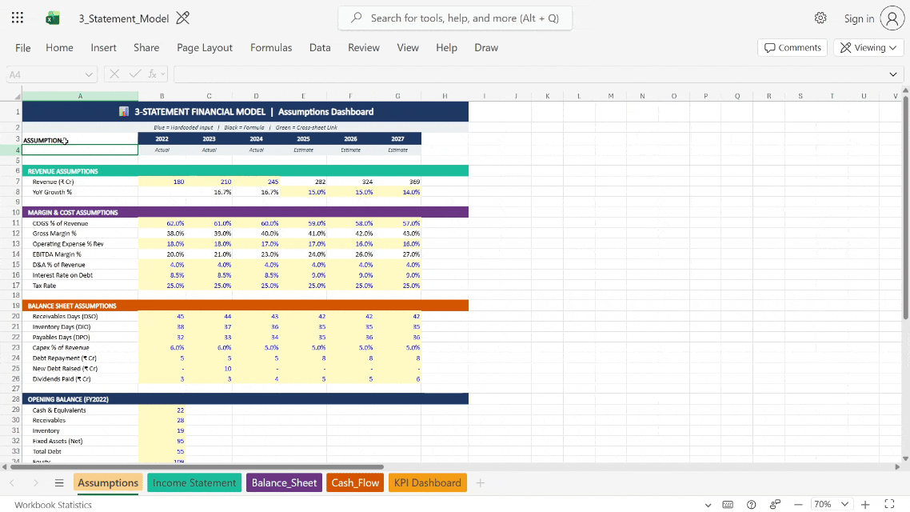Add a new sheet with plus icon

coord(480,483)
